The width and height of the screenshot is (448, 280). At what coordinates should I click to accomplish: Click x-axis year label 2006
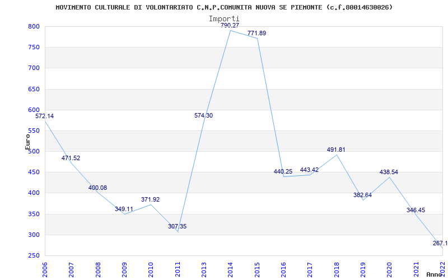45,269
